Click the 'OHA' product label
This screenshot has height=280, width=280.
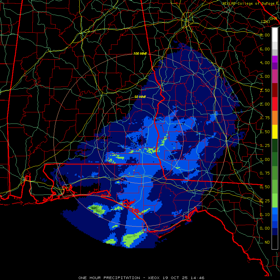[x=273, y=19]
